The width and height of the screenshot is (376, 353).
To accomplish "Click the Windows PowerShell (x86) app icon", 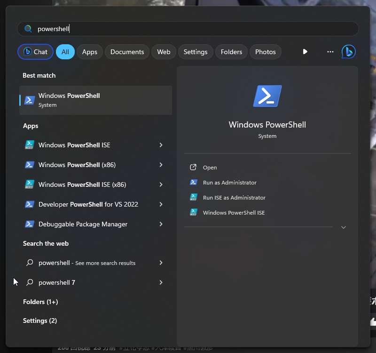I will click(x=30, y=165).
